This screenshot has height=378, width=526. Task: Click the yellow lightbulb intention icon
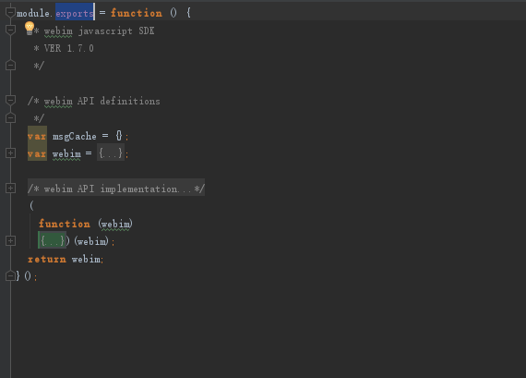[30, 29]
